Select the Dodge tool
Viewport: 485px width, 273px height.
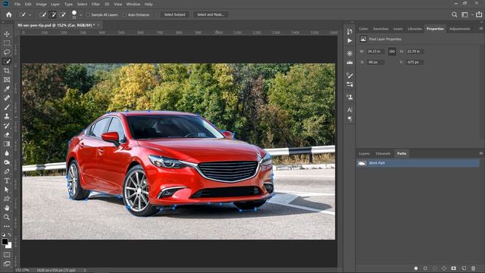[7, 162]
